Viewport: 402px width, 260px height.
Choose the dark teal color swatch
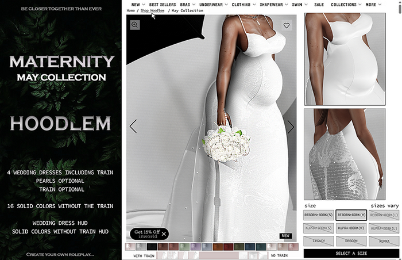point(261,247)
